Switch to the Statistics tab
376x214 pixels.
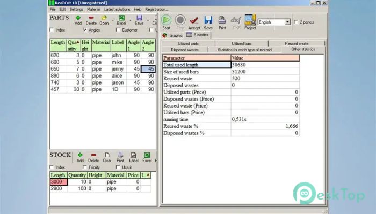[x=198, y=35]
